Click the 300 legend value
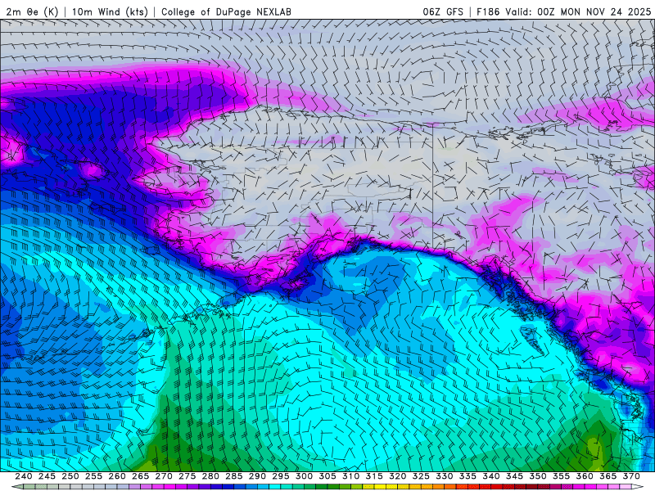Screen dimensions: 655x491 [x=304, y=476]
